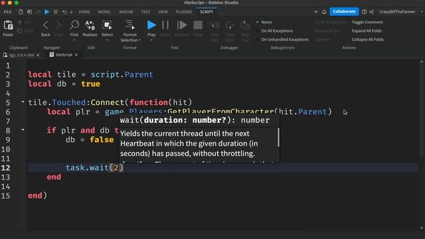The height and width of the screenshot is (239, 425).
Task: Click the Step Over debugger icon
Action: (230, 25)
